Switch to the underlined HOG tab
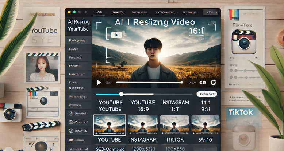Image resolution: width=284 pixels, height=151 pixels. click(99, 12)
